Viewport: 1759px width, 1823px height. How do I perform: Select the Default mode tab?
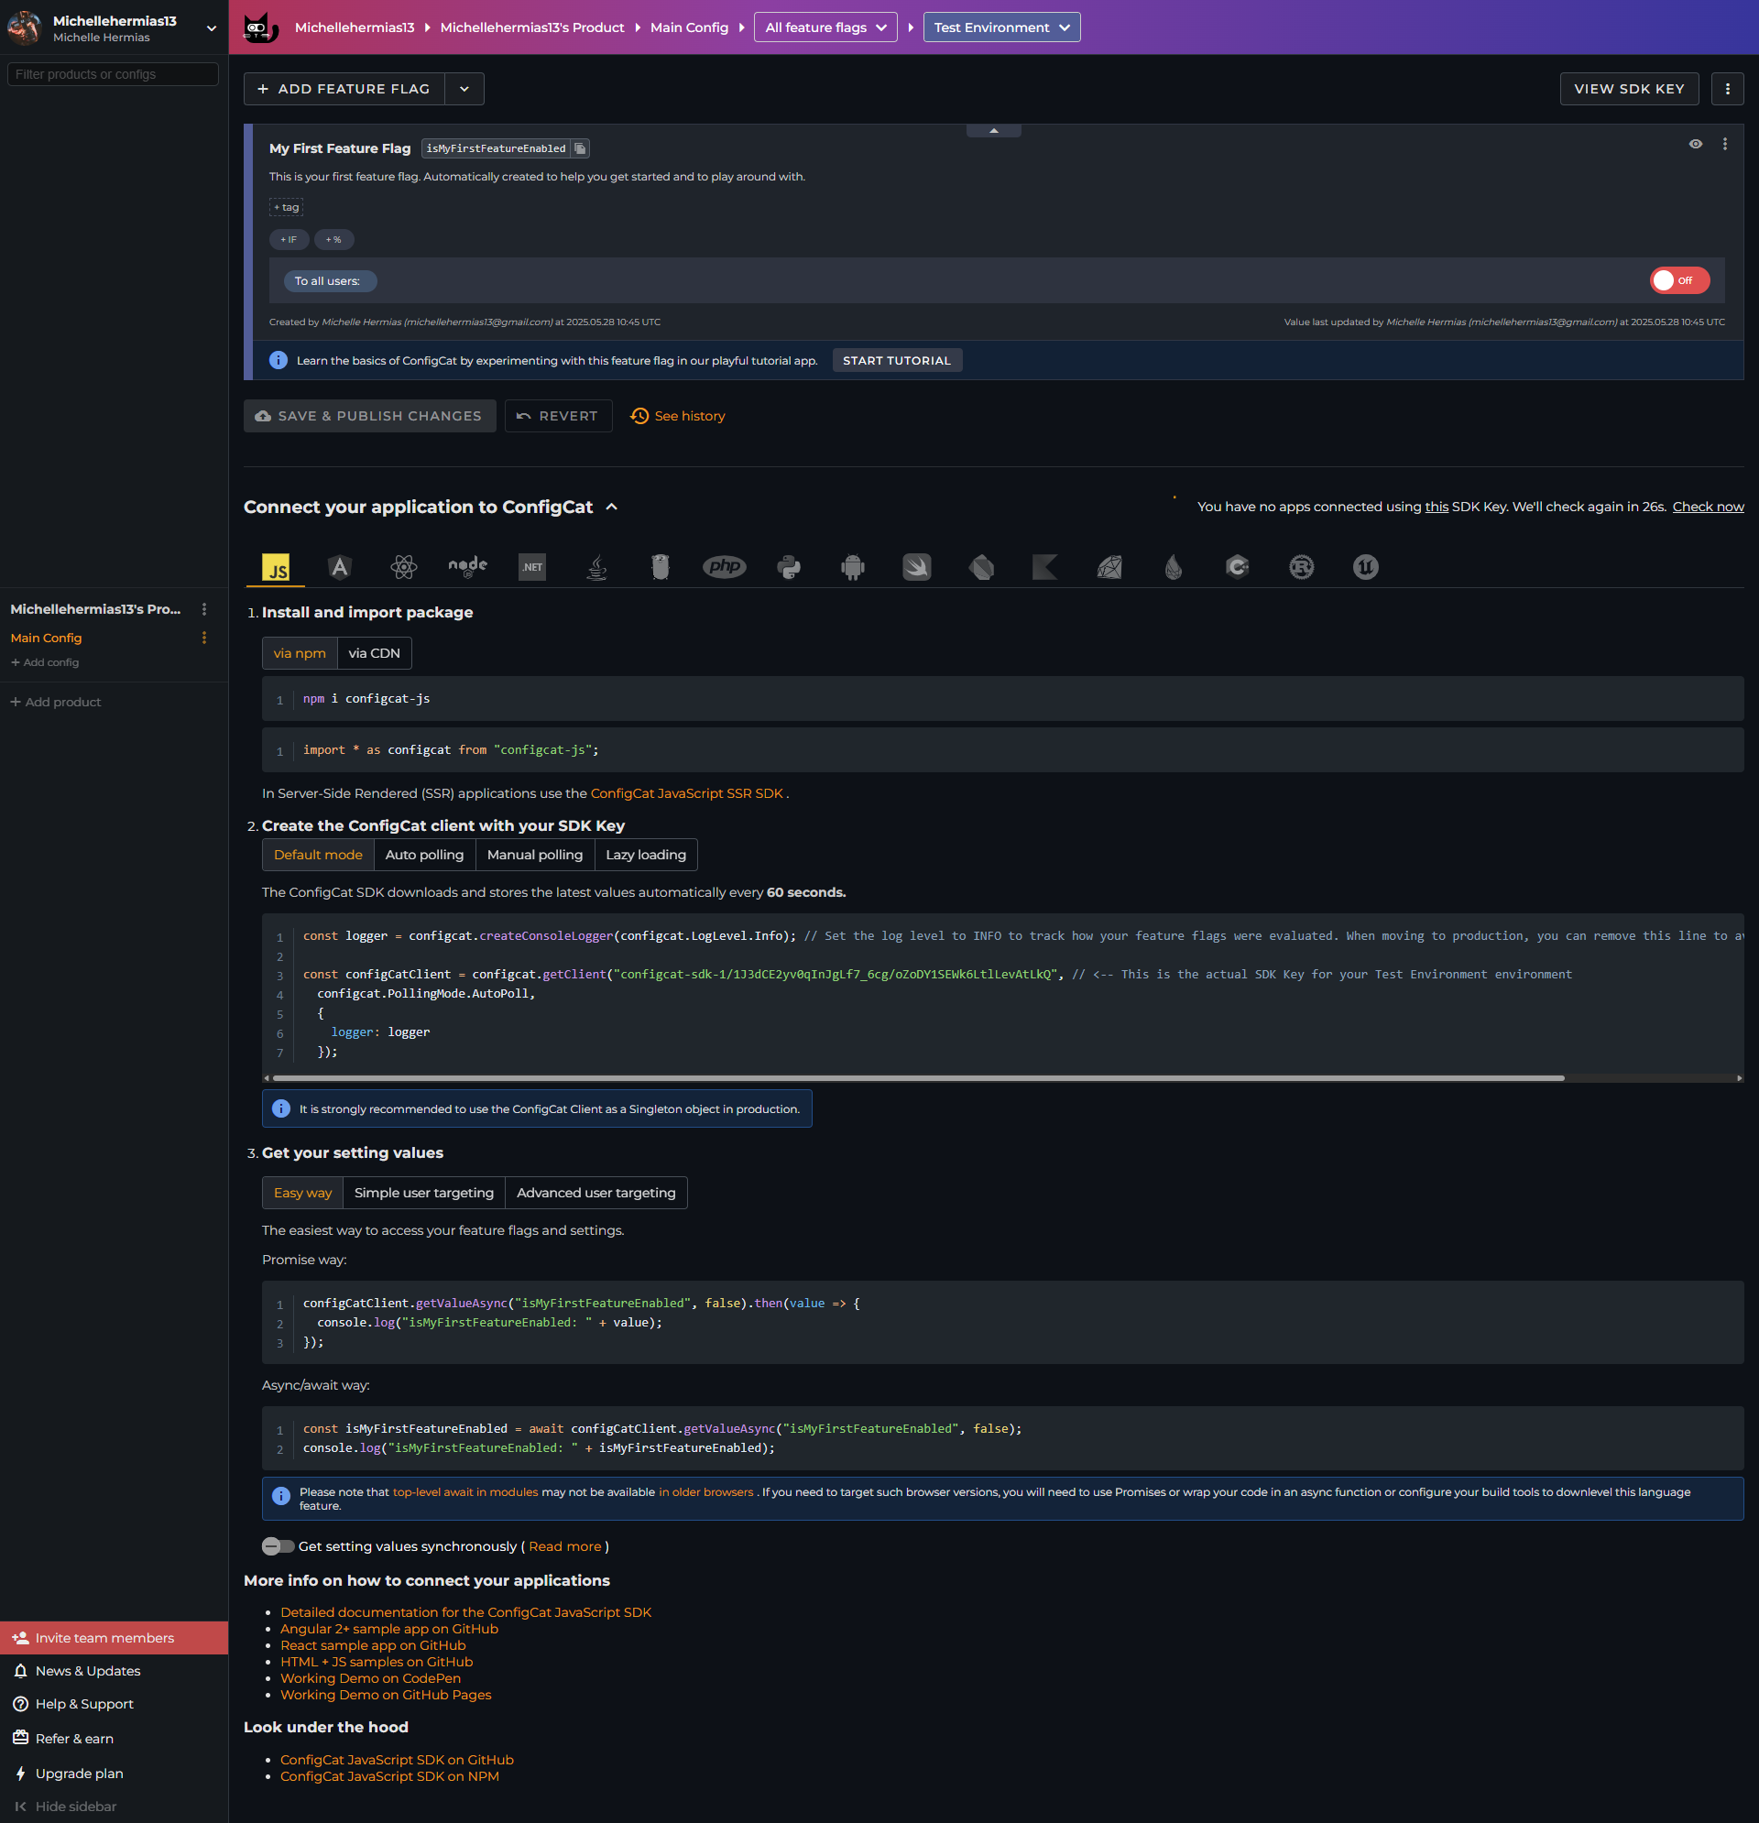tap(318, 855)
